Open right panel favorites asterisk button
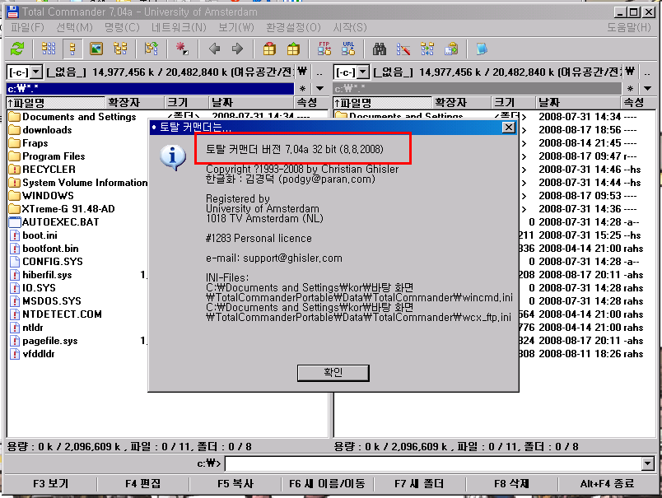The height and width of the screenshot is (498, 662). [631, 89]
